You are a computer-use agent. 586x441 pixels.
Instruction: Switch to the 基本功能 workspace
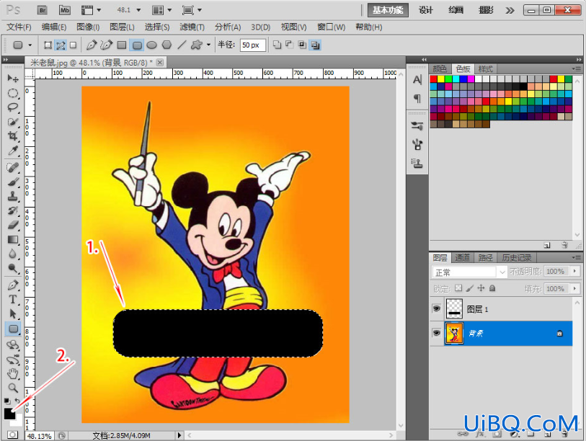[x=388, y=10]
